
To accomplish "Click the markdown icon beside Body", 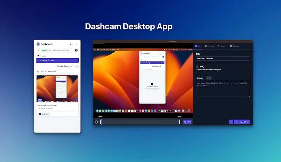I will (x=197, y=67).
